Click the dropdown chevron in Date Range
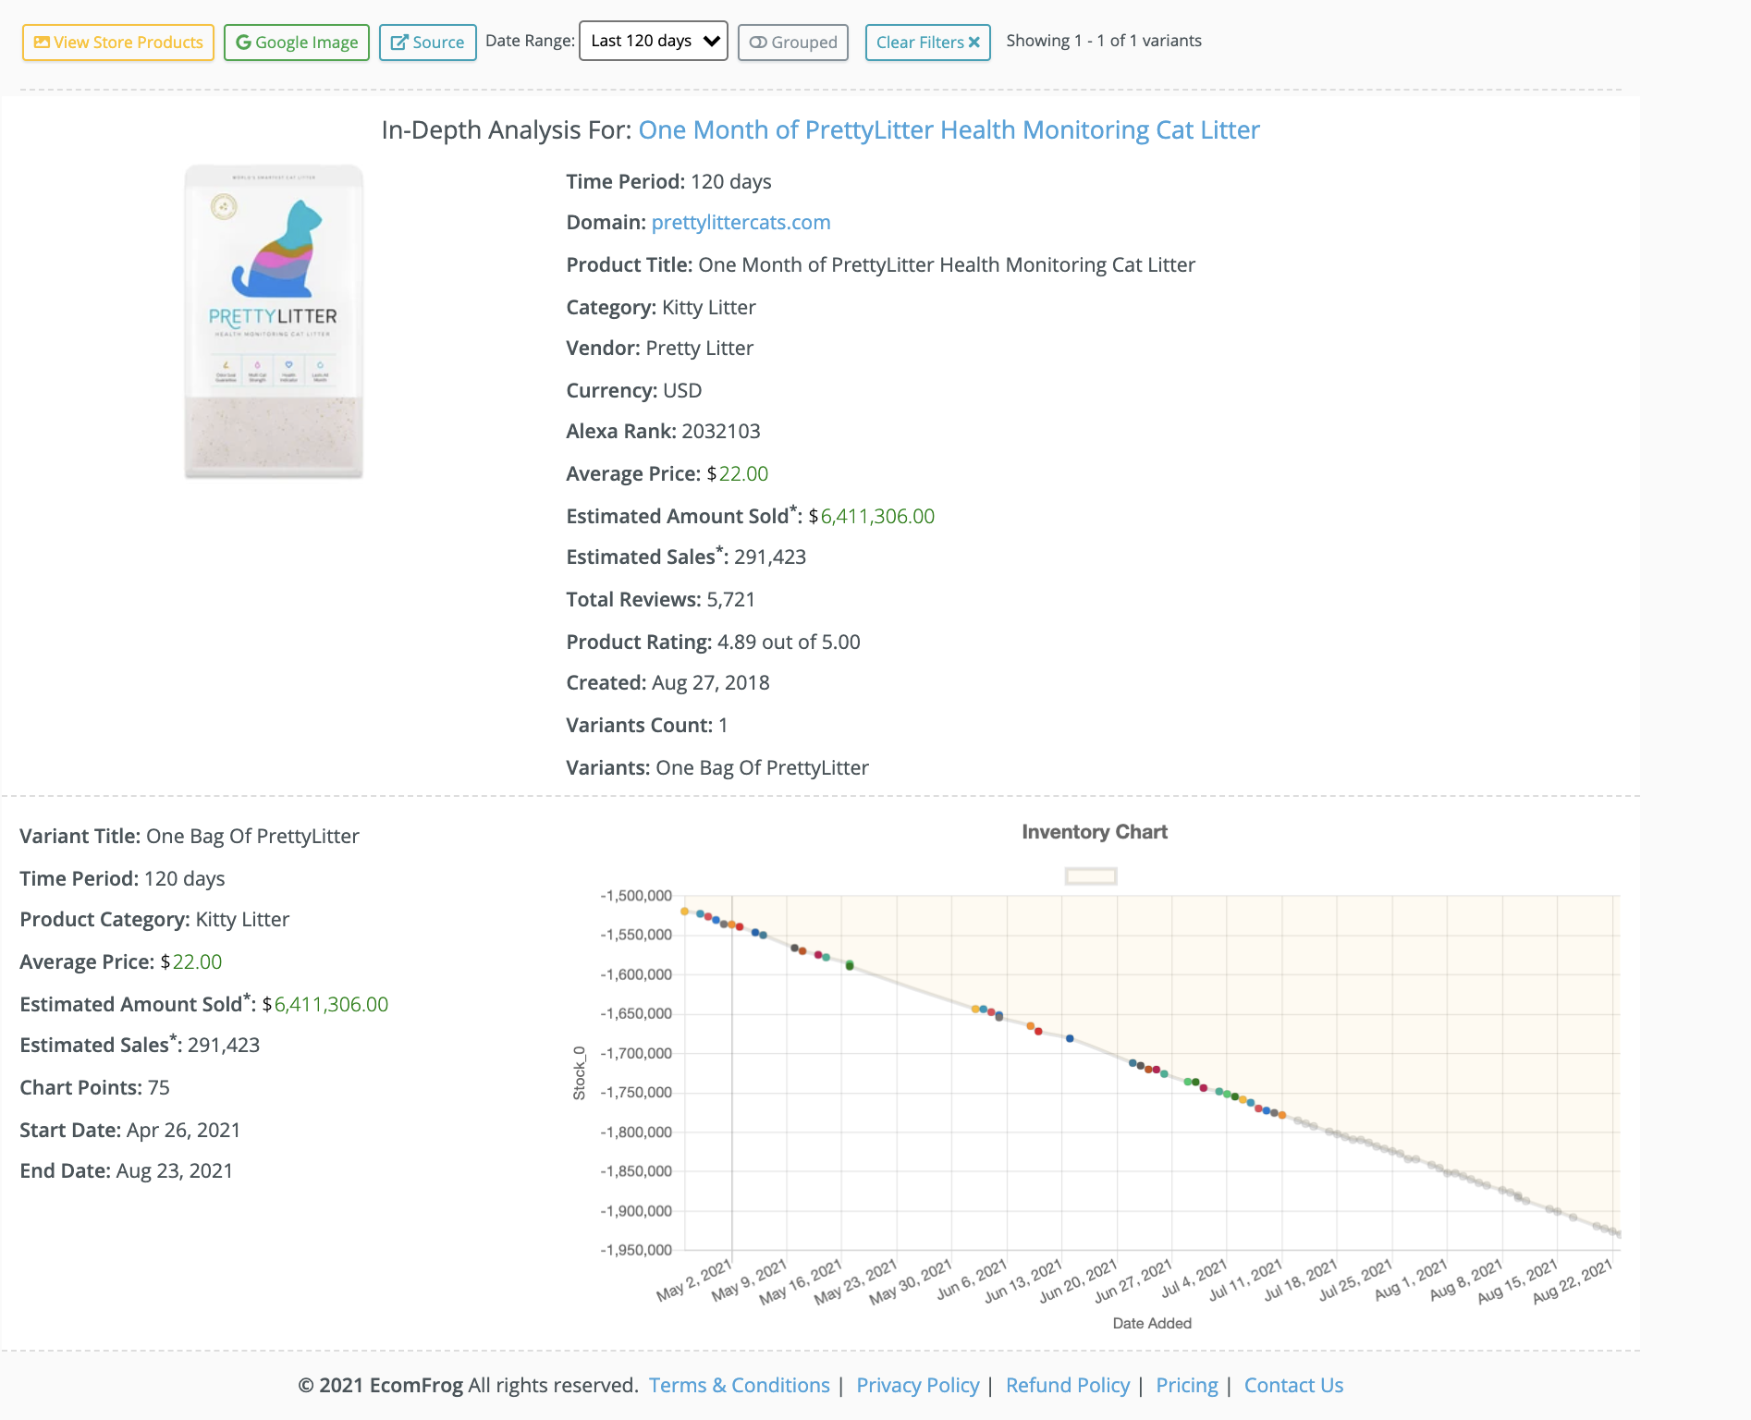This screenshot has width=1751, height=1420. [712, 41]
